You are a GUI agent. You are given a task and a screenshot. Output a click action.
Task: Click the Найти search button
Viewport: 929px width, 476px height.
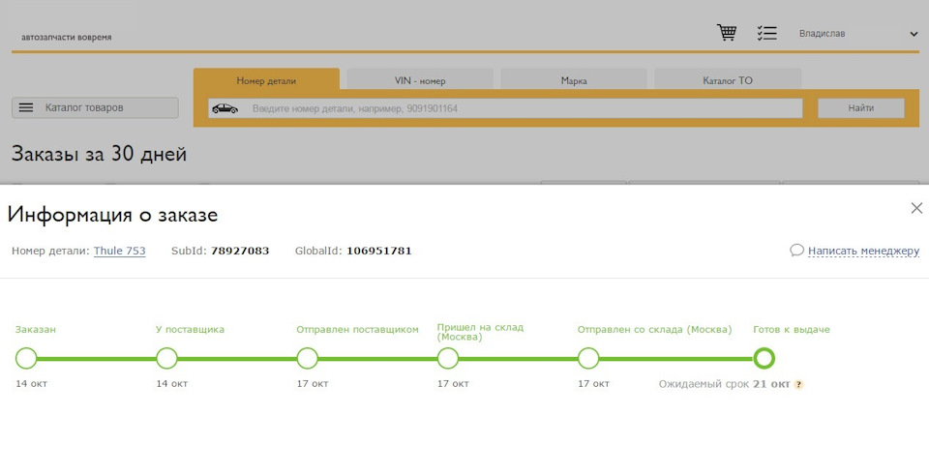coord(861,107)
